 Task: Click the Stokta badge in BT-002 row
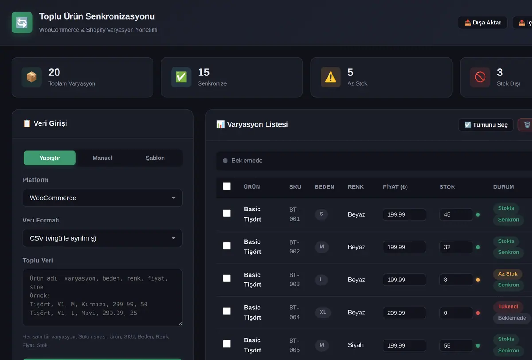(506, 241)
